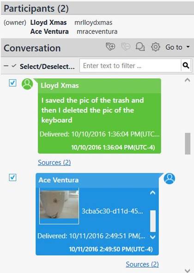Viewport: 194px width, 273px height.
Task: Click the select-all checkmark icon
Action: tap(14, 65)
